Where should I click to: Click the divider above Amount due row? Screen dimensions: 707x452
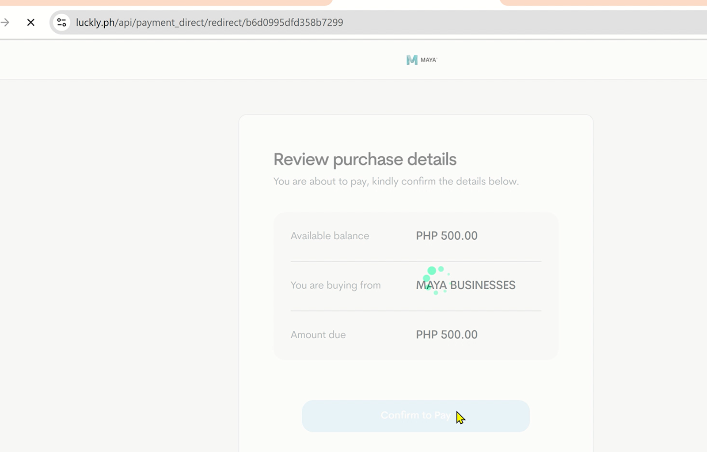point(415,310)
